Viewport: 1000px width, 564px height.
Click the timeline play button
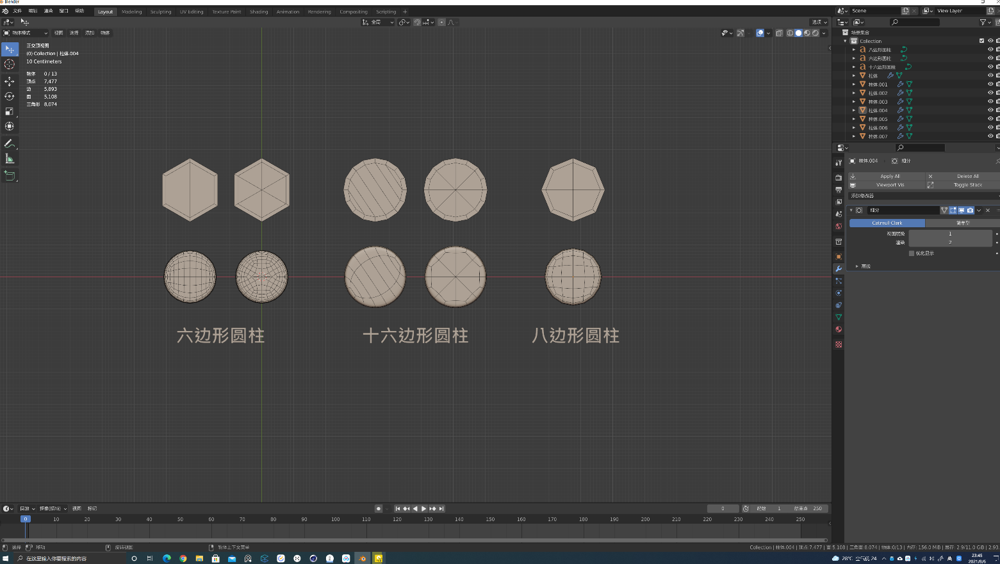click(x=423, y=509)
